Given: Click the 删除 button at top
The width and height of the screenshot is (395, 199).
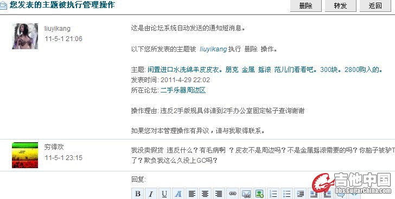Looking at the screenshot, I should (306, 5).
